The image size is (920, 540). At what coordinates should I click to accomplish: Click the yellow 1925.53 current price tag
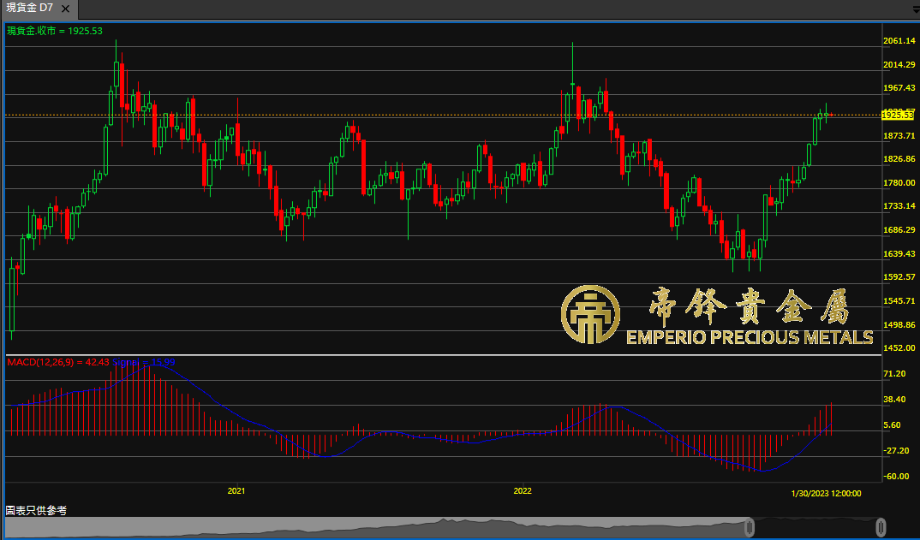[896, 115]
